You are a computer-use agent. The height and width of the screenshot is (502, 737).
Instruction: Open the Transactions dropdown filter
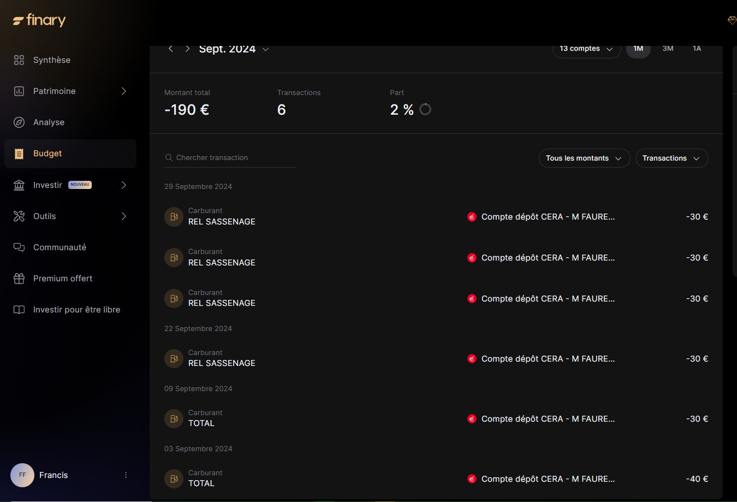point(671,158)
